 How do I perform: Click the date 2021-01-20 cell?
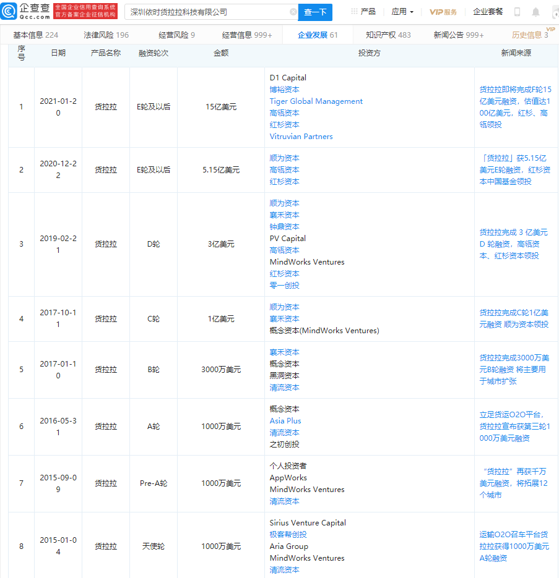pos(58,107)
